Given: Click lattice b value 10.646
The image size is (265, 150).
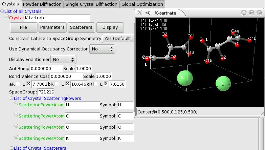Looking at the screenshot, I should coord(79,84).
